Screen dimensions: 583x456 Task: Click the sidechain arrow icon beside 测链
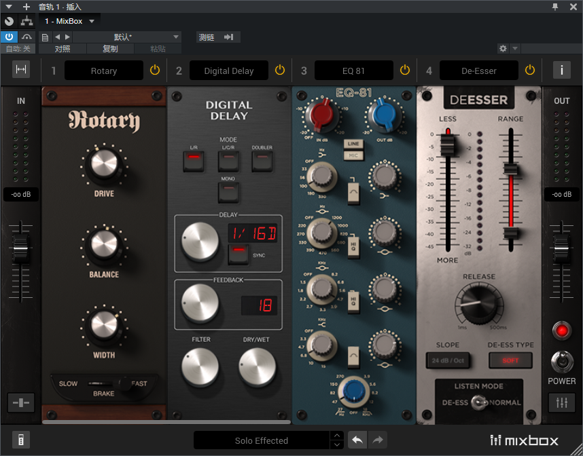point(229,37)
